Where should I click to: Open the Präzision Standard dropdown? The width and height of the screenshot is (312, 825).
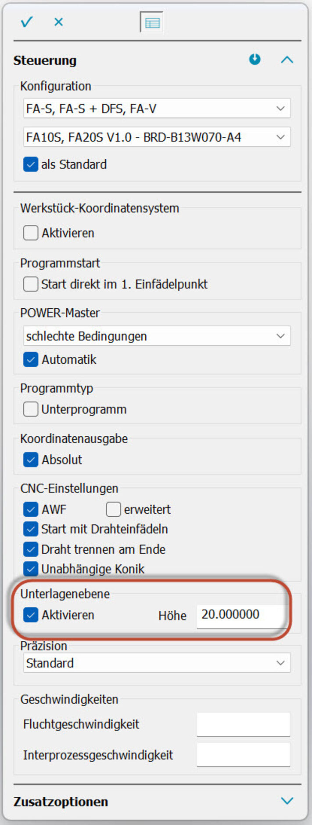click(157, 663)
